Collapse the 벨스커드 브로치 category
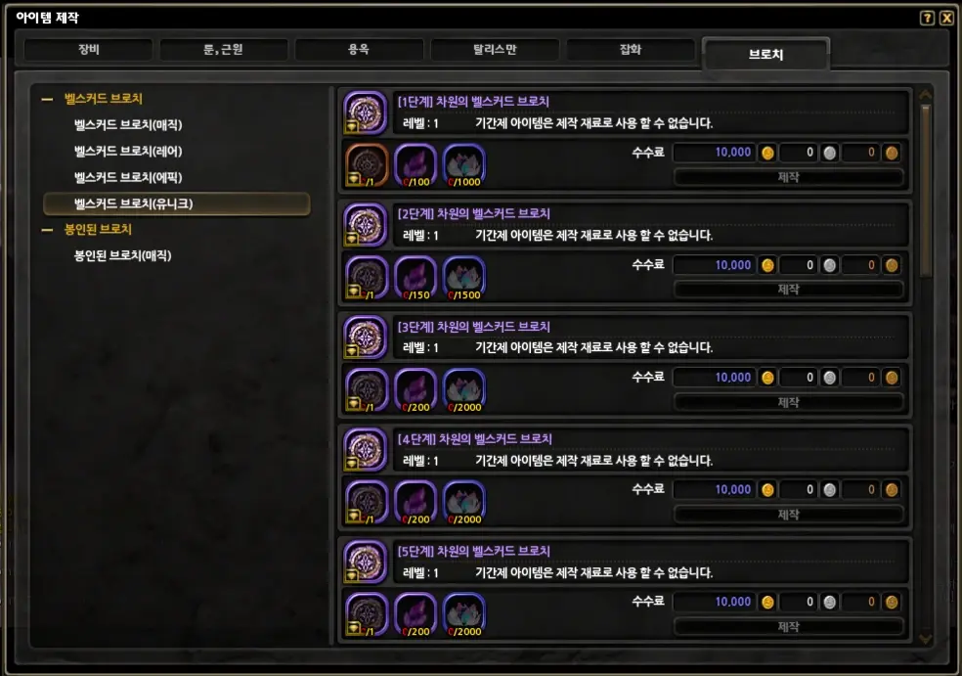The image size is (962, 676). pos(47,98)
